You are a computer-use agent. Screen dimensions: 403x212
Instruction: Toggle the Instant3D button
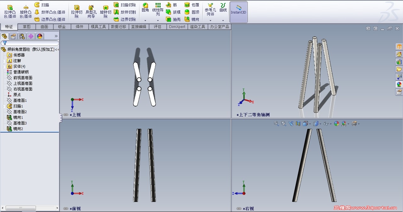tap(238, 12)
